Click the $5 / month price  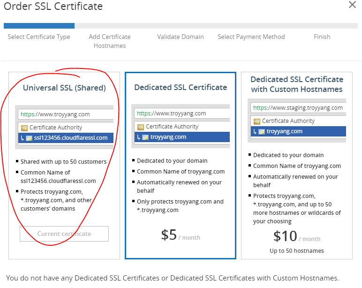pos(181,235)
